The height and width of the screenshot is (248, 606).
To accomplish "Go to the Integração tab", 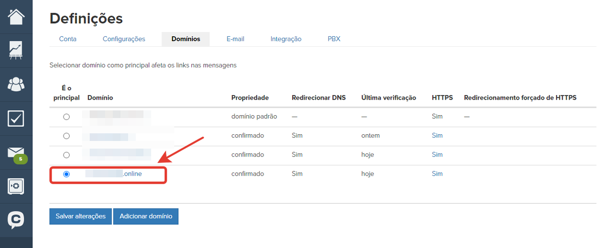I will (286, 39).
